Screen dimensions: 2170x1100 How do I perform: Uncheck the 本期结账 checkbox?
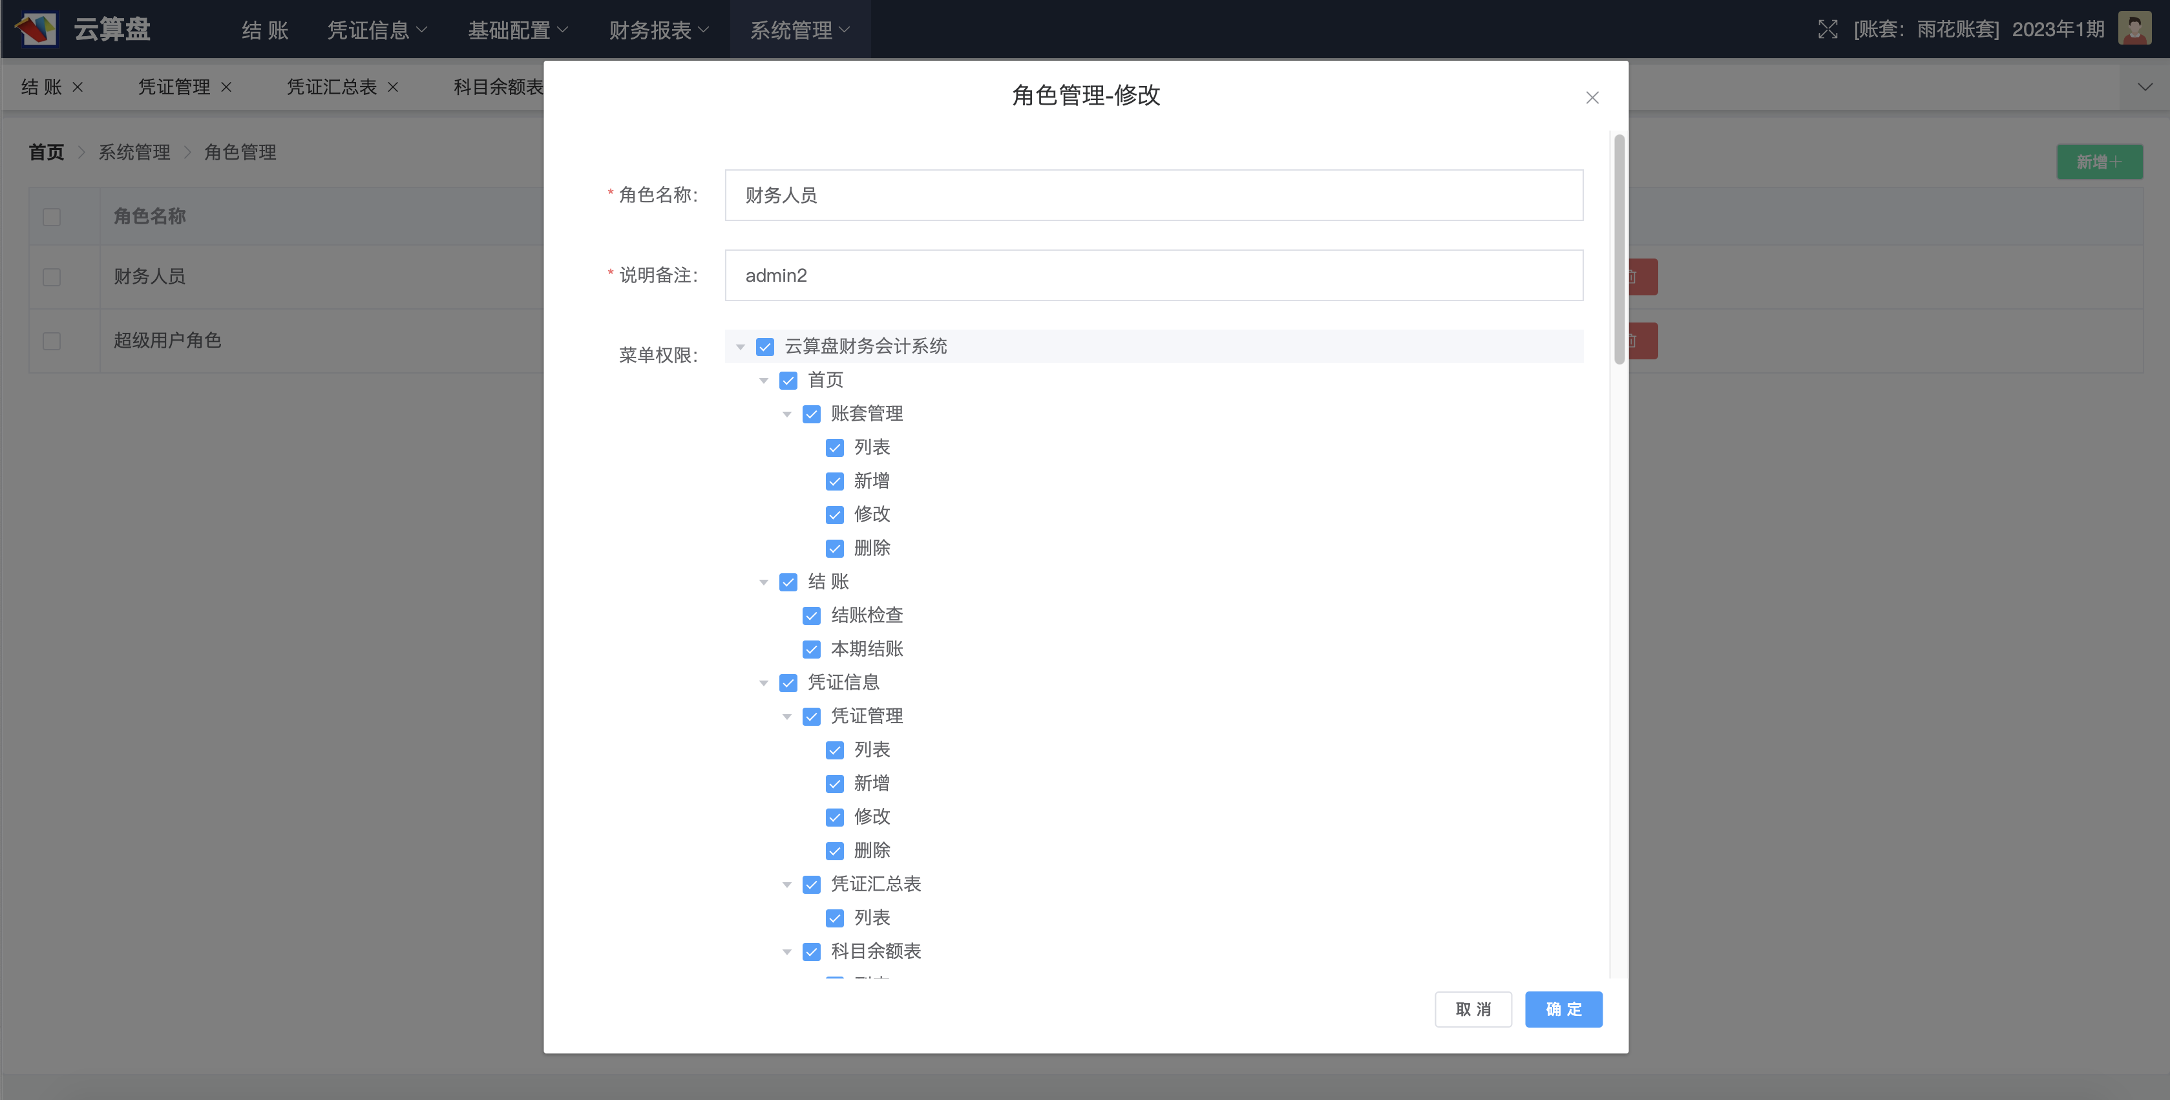(811, 650)
